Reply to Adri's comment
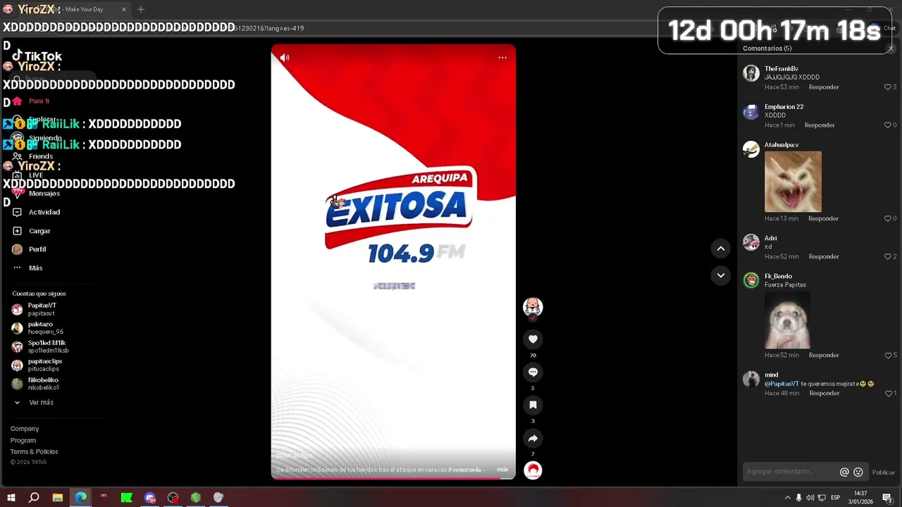Screen dimensions: 902x507 coord(824,257)
